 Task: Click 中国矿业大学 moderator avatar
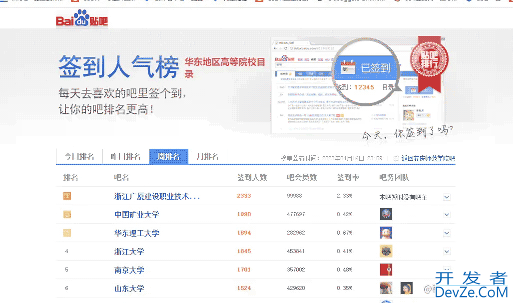point(386,214)
